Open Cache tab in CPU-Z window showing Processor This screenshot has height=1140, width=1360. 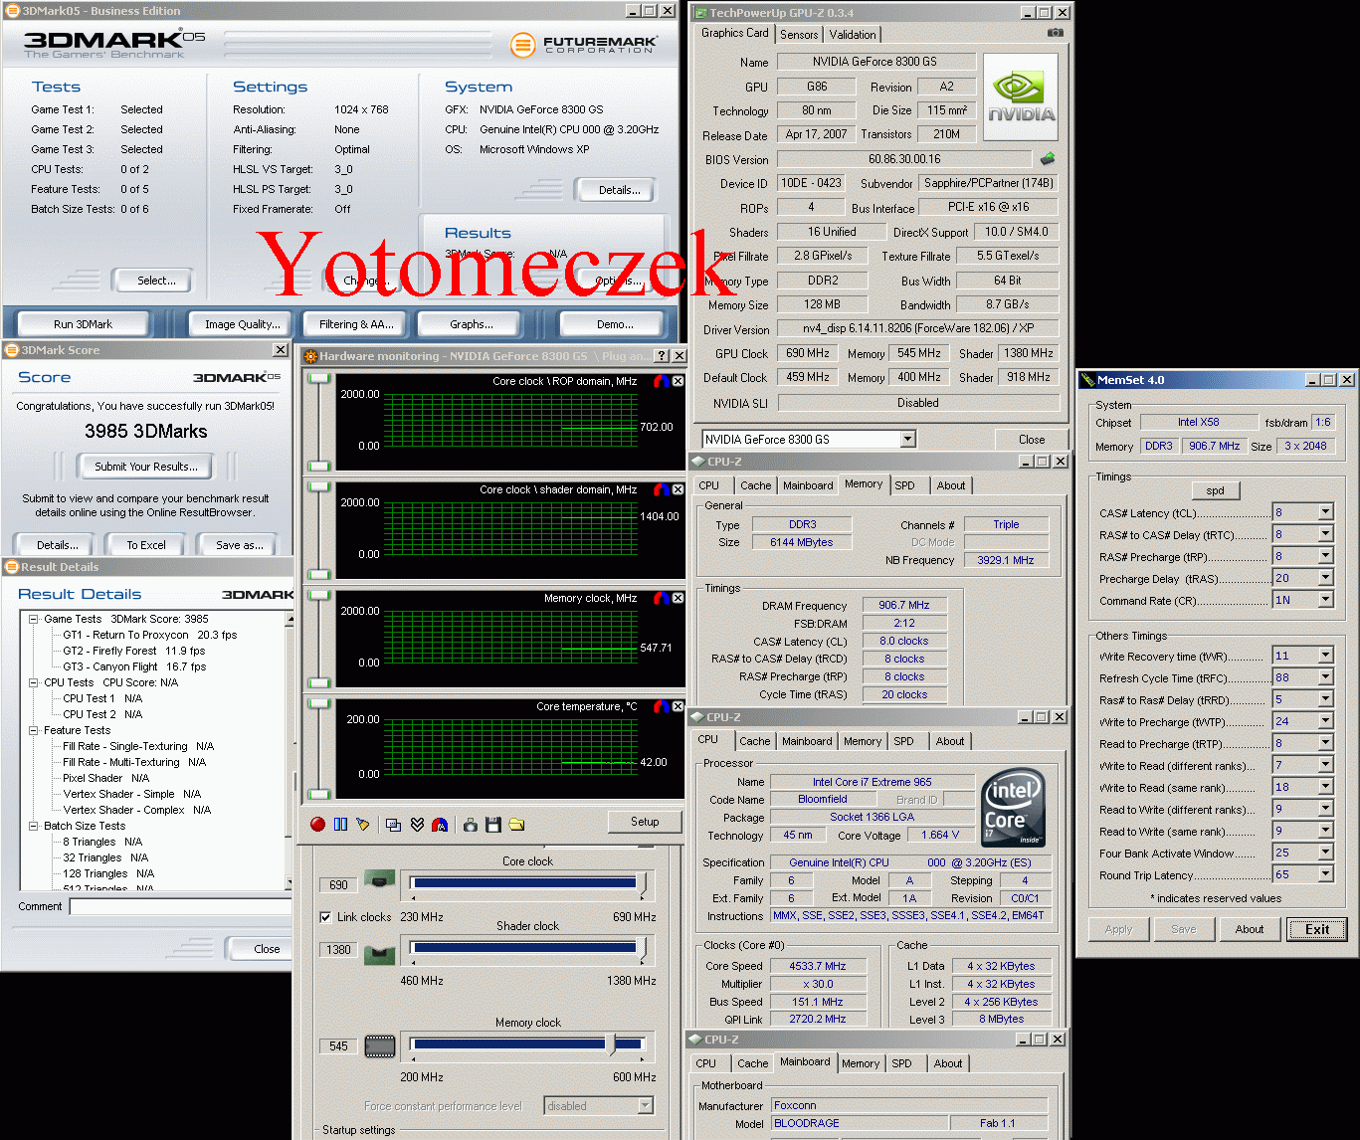pyautogui.click(x=754, y=741)
